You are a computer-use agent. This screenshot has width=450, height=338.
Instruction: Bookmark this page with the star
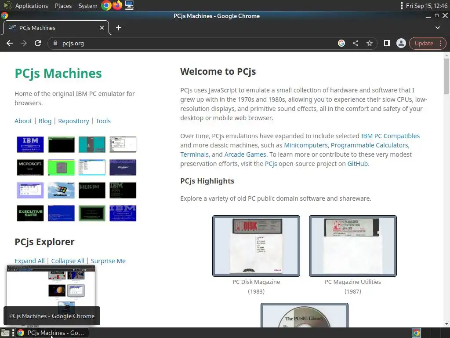pyautogui.click(x=369, y=44)
